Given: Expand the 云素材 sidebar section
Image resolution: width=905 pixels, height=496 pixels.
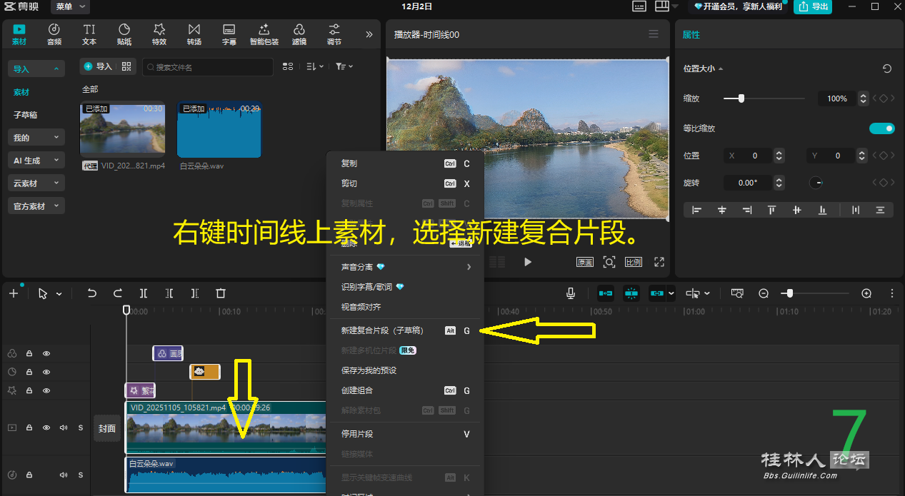Looking at the screenshot, I should click(36, 183).
